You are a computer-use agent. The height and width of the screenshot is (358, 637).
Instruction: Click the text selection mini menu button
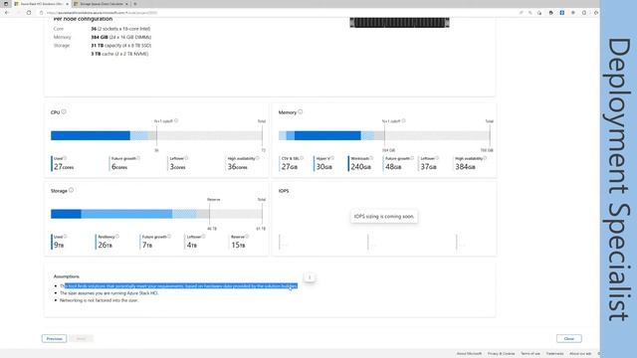310,277
